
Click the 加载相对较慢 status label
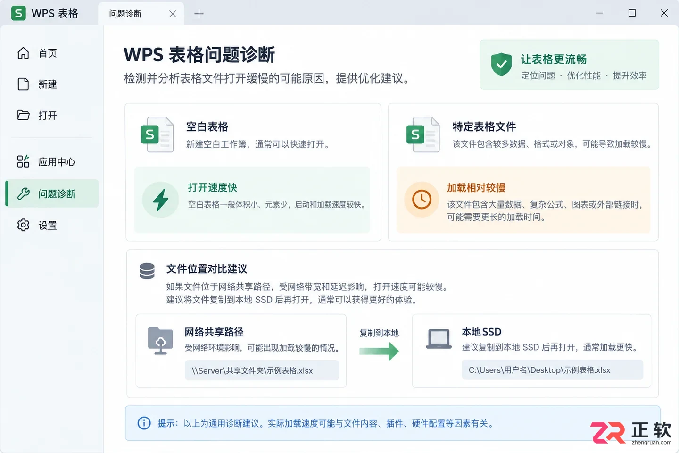tap(476, 187)
